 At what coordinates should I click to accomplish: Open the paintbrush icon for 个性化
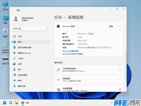coord(14,59)
